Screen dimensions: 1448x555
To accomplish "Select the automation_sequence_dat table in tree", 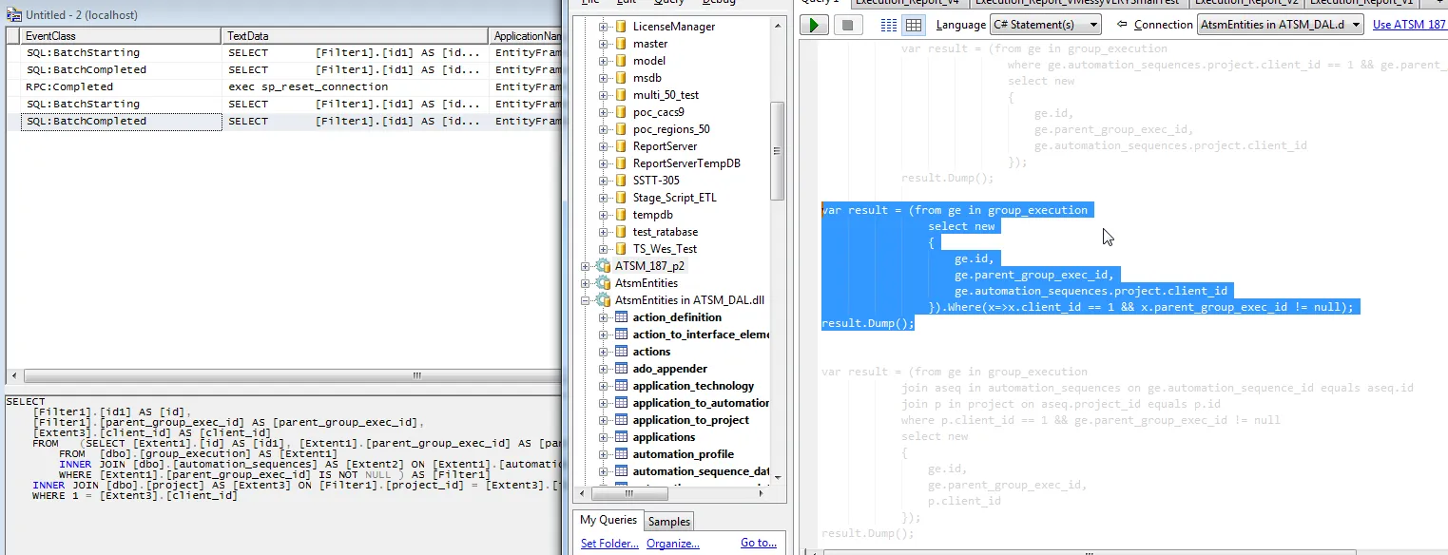I will (701, 471).
